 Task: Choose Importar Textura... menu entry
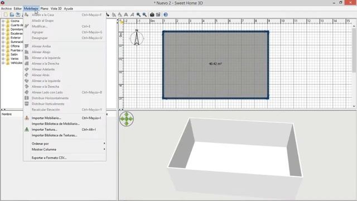click(65, 130)
